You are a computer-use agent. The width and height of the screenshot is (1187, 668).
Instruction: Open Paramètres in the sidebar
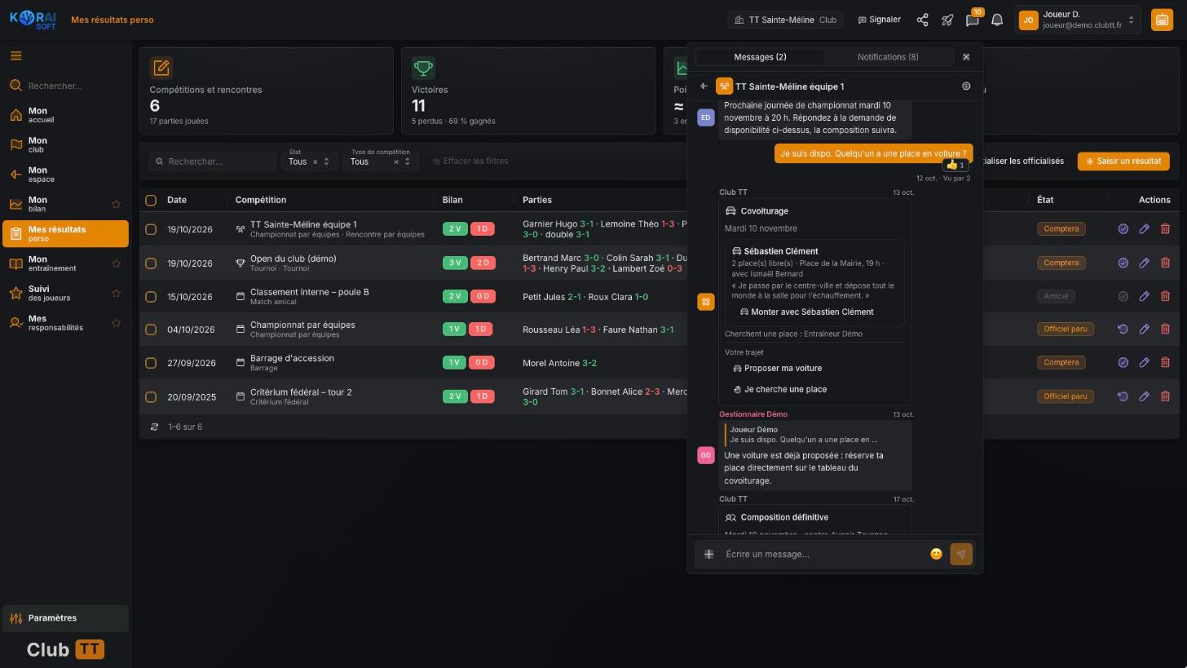[x=65, y=618]
